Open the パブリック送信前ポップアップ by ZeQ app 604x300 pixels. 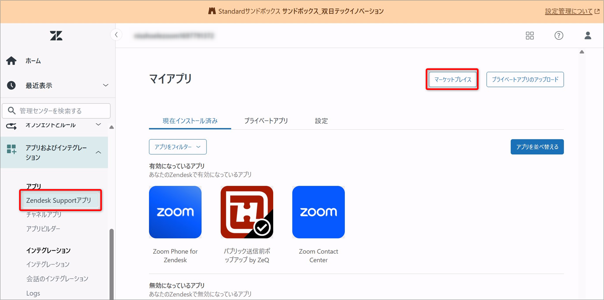247,212
